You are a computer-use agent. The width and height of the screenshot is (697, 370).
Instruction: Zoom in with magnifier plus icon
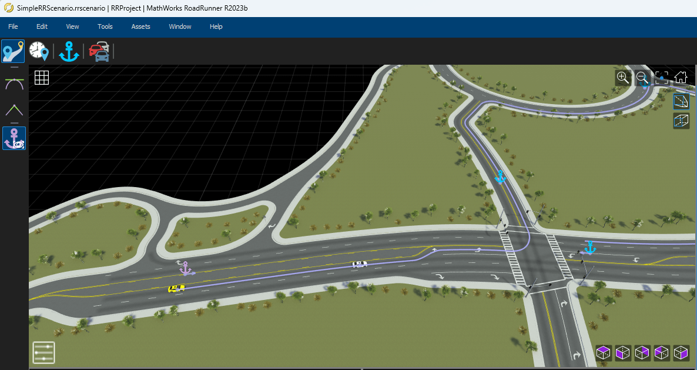point(622,78)
